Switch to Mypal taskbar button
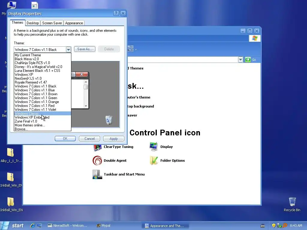The image size is (307, 230). coord(103,226)
